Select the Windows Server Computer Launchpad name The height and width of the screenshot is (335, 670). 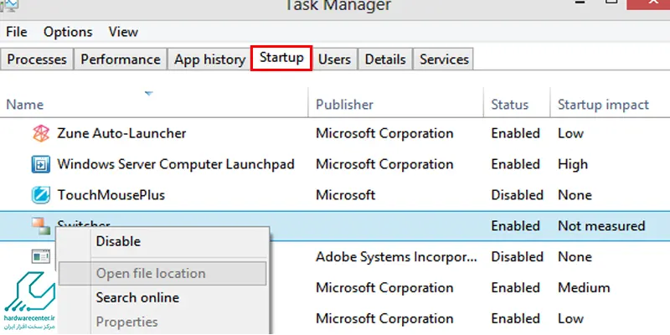pyautogui.click(x=176, y=164)
